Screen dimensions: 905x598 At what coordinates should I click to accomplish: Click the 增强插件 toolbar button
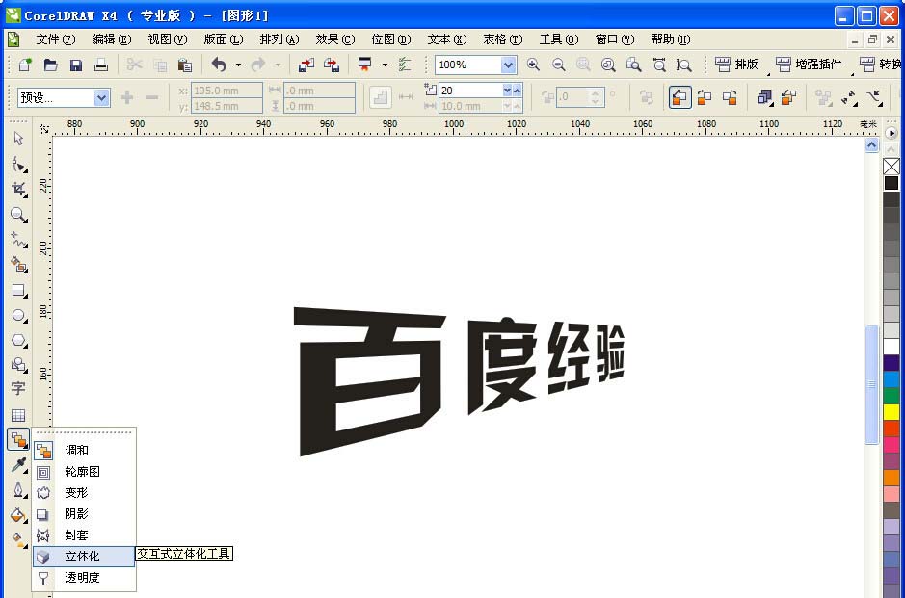809,65
